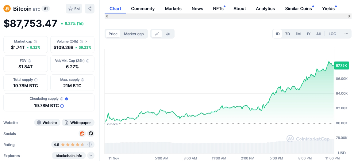This screenshot has height=161, width=354.
Task: Open Circulating supply info icon
Action: (x=62, y=99)
